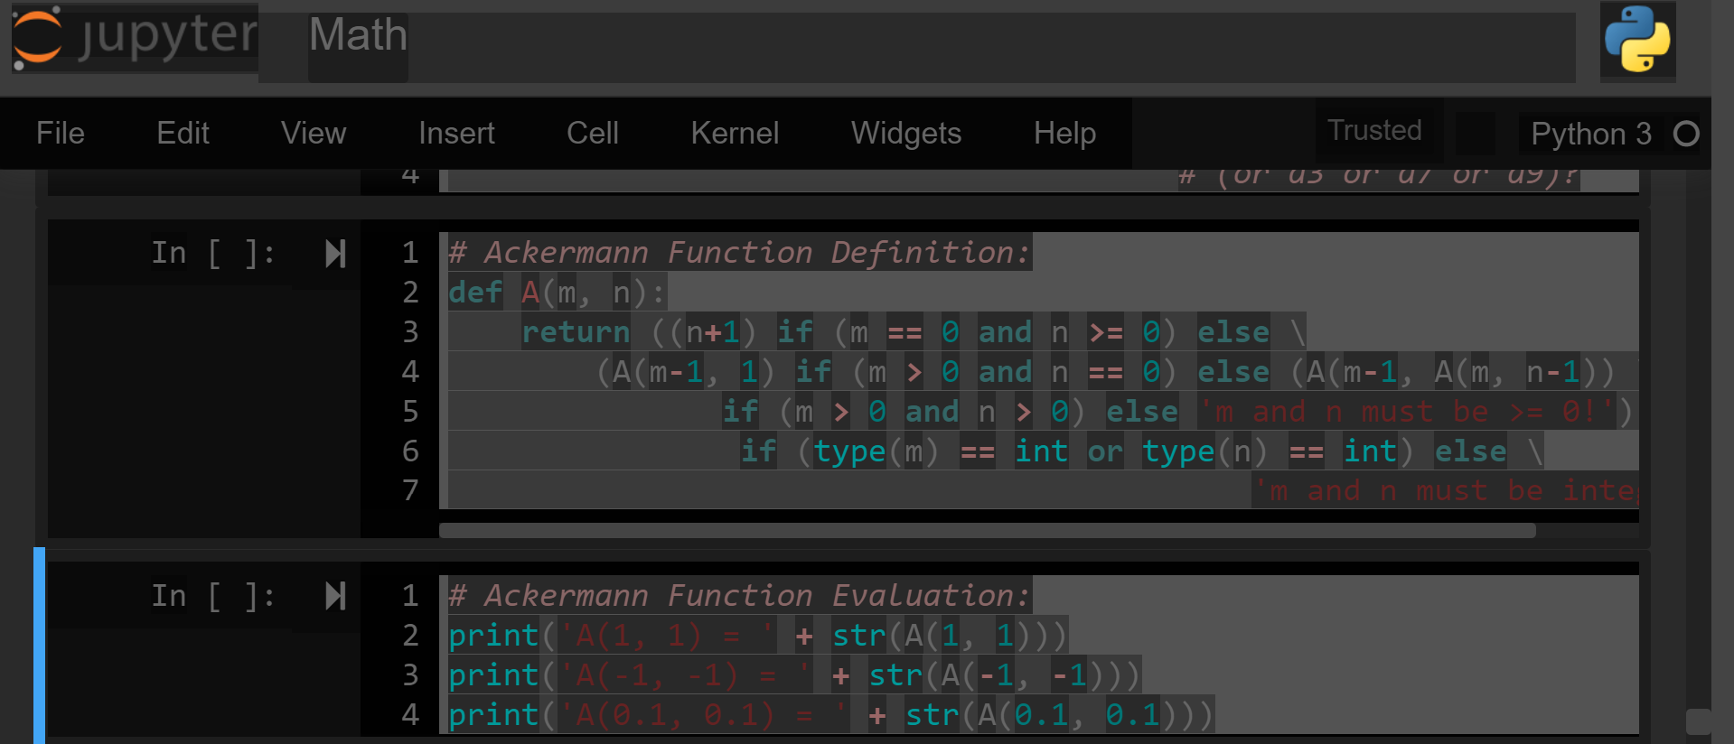Expand the Insert menu
Image resolution: width=1734 pixels, height=744 pixels.
tap(456, 134)
